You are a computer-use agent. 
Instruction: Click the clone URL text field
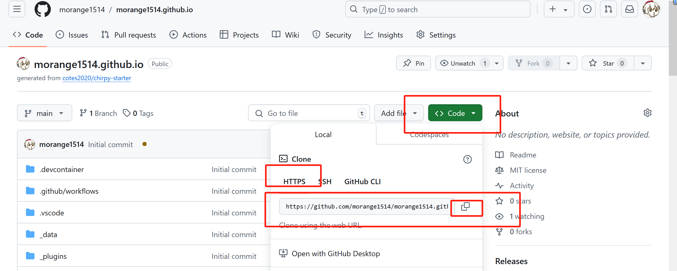(x=367, y=206)
